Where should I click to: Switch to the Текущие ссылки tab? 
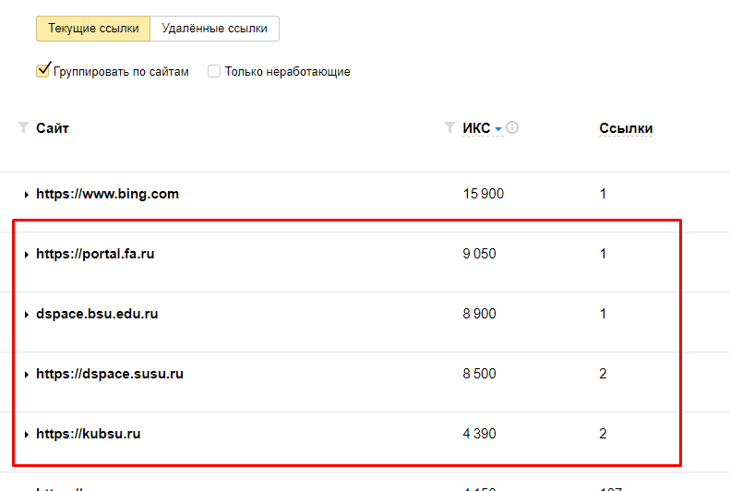[x=93, y=29]
